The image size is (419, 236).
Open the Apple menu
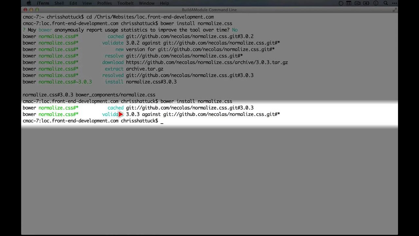point(28,3)
